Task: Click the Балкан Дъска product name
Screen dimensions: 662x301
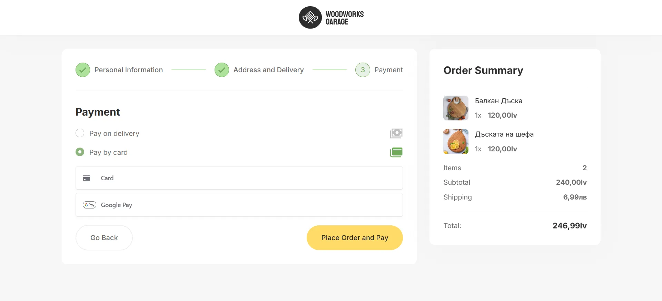Action: 498,101
